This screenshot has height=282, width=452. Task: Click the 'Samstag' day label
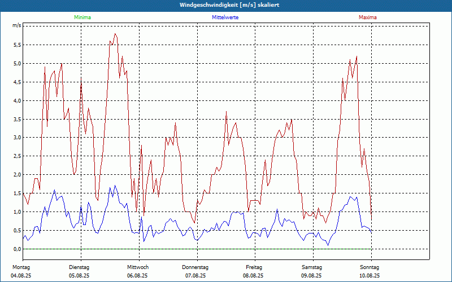point(312,267)
